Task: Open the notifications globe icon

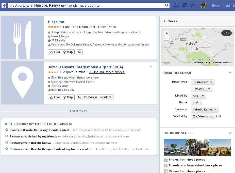Action: pyautogui.click(x=192, y=6)
